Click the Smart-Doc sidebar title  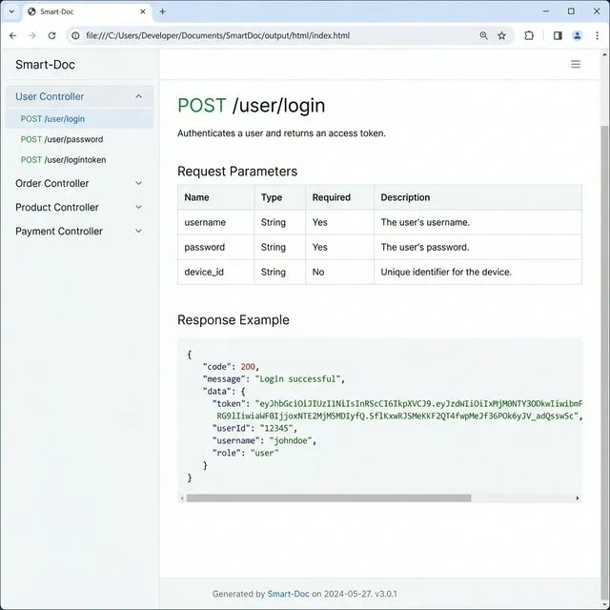[x=45, y=65]
